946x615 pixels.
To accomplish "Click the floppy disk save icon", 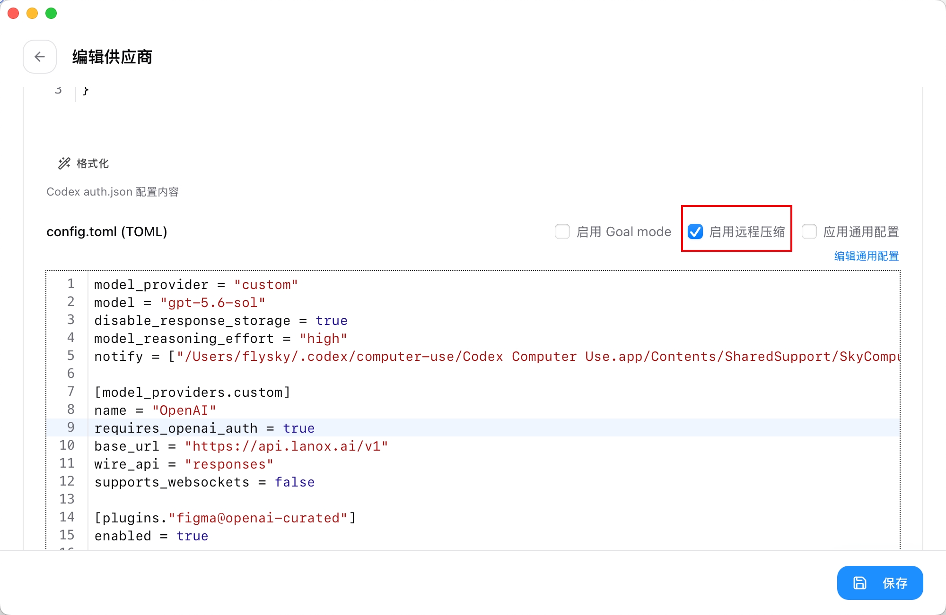I will 859,583.
